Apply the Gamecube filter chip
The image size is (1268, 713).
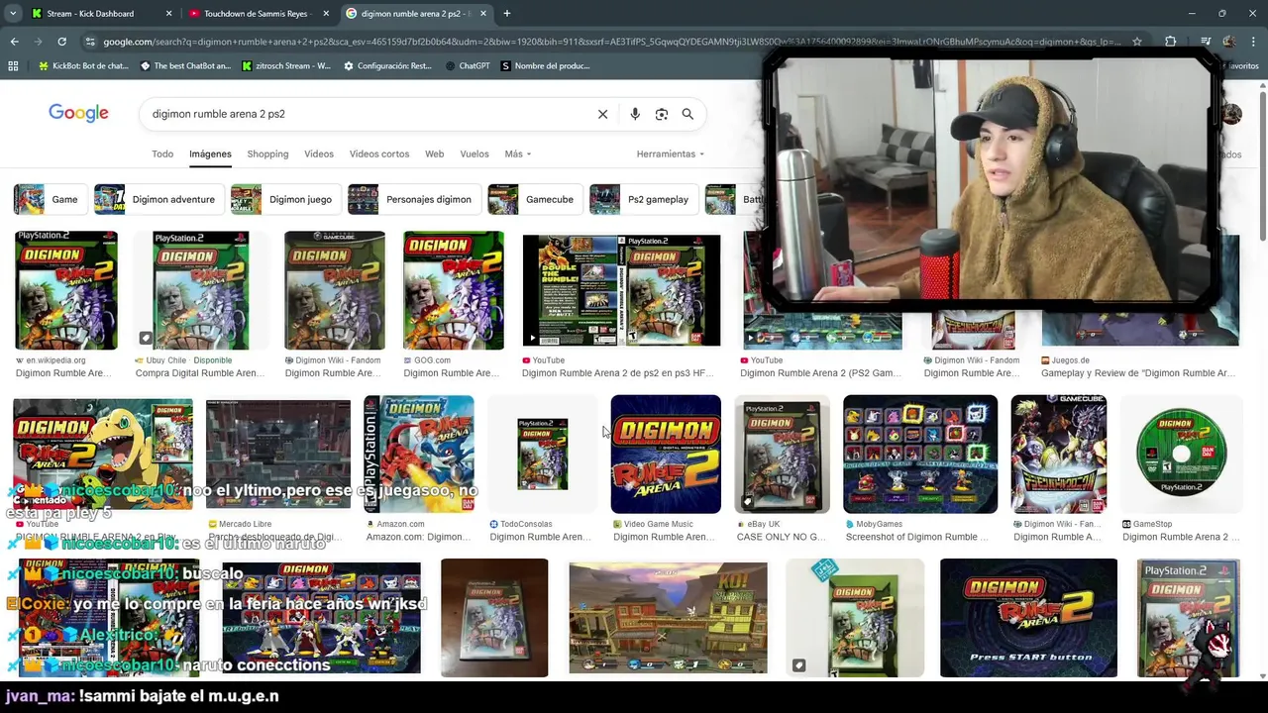click(535, 199)
